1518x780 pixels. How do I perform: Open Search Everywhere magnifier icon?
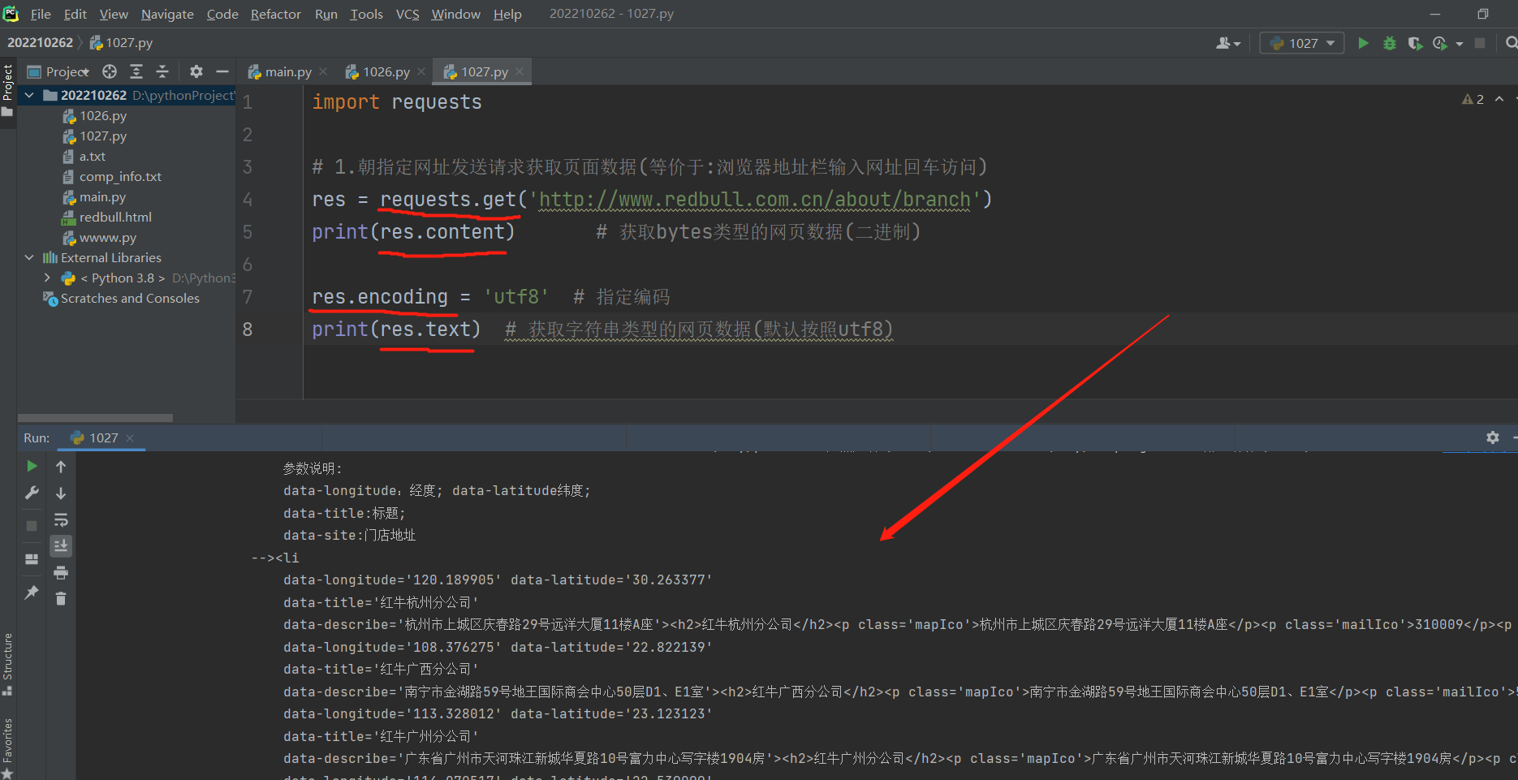(x=1511, y=43)
